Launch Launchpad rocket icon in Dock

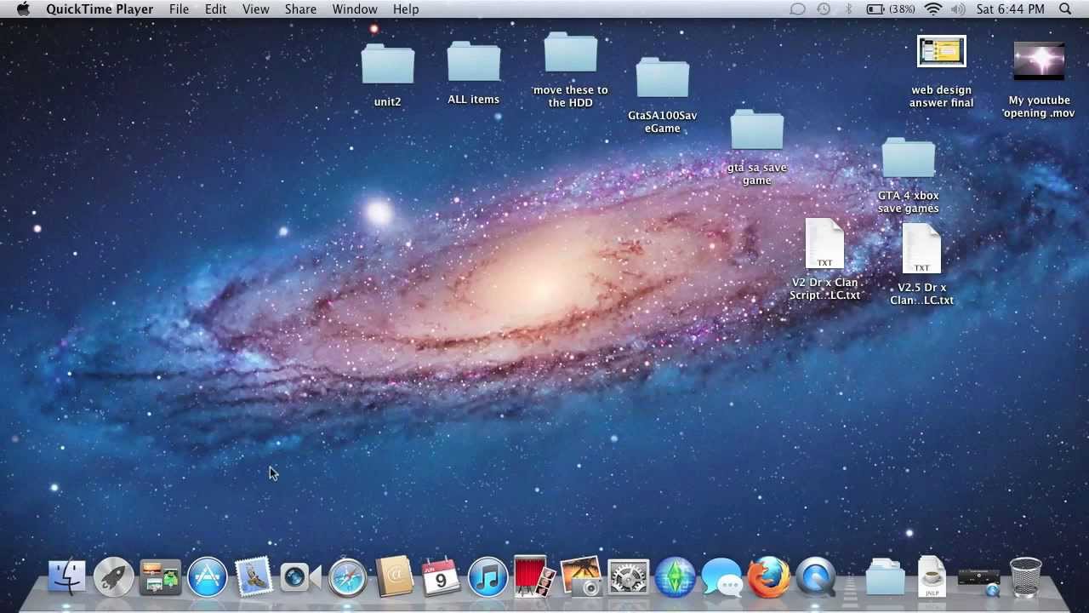point(113,577)
